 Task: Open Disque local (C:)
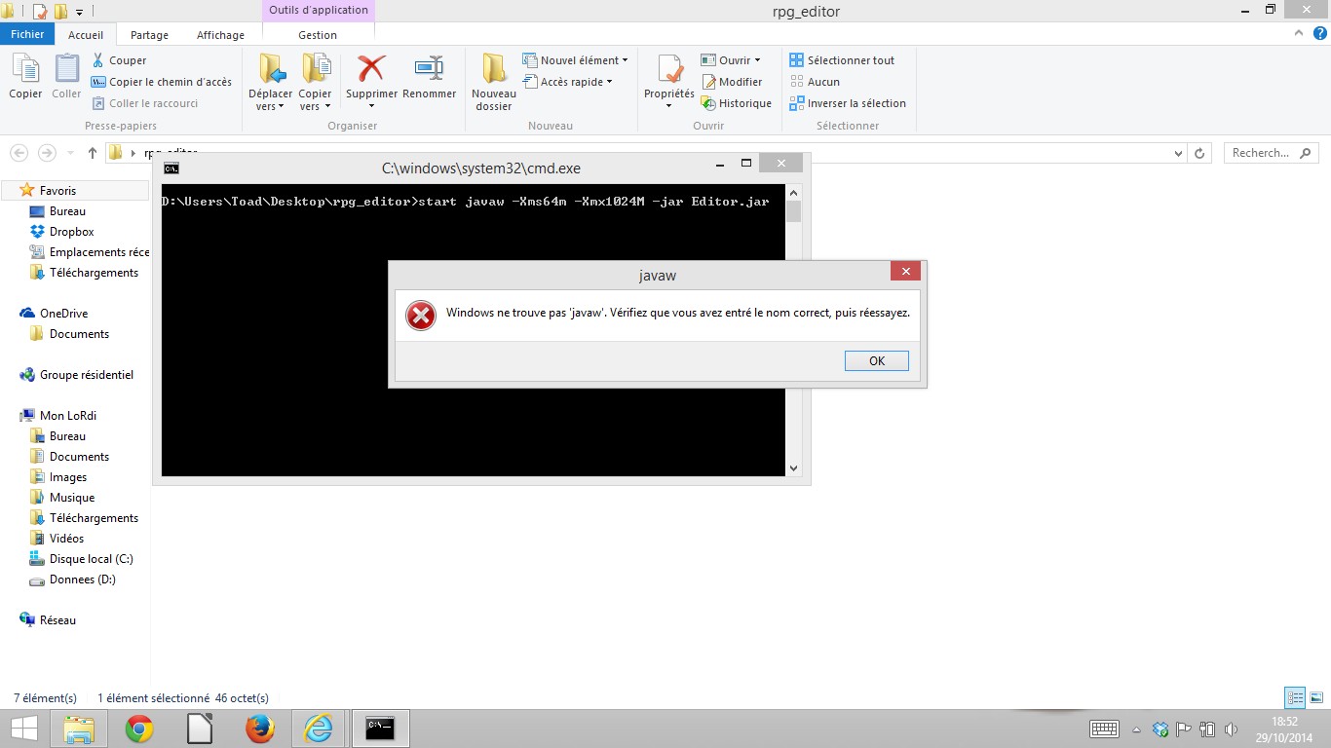click(x=81, y=559)
